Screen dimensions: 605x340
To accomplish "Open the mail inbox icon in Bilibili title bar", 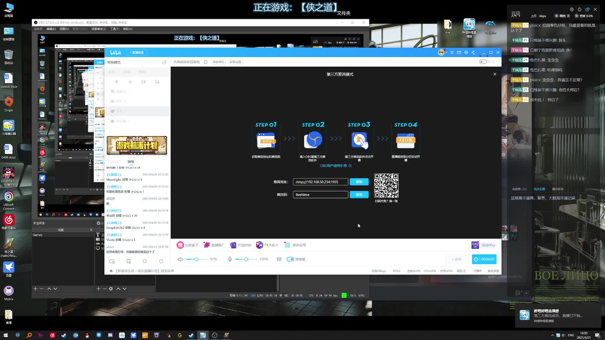I will (x=459, y=53).
